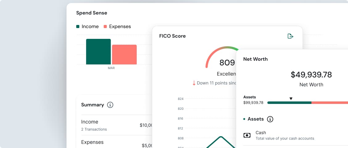The height and width of the screenshot is (148, 348).
Task: Click the red down-arrow beside Down 11 points
Action: [194, 83]
